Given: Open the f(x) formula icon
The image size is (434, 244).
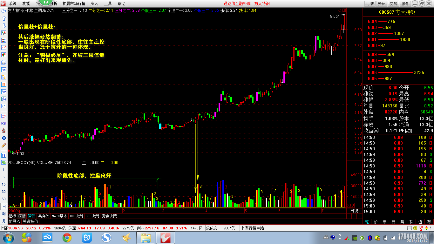Looking at the screenshot, I should pos(4,99).
